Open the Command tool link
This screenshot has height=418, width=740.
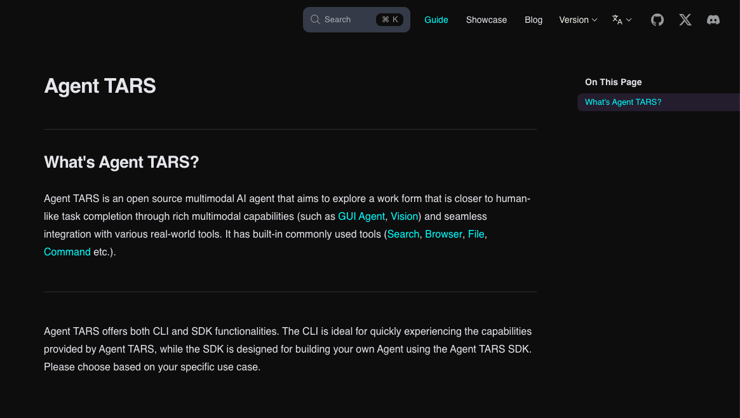coord(67,252)
